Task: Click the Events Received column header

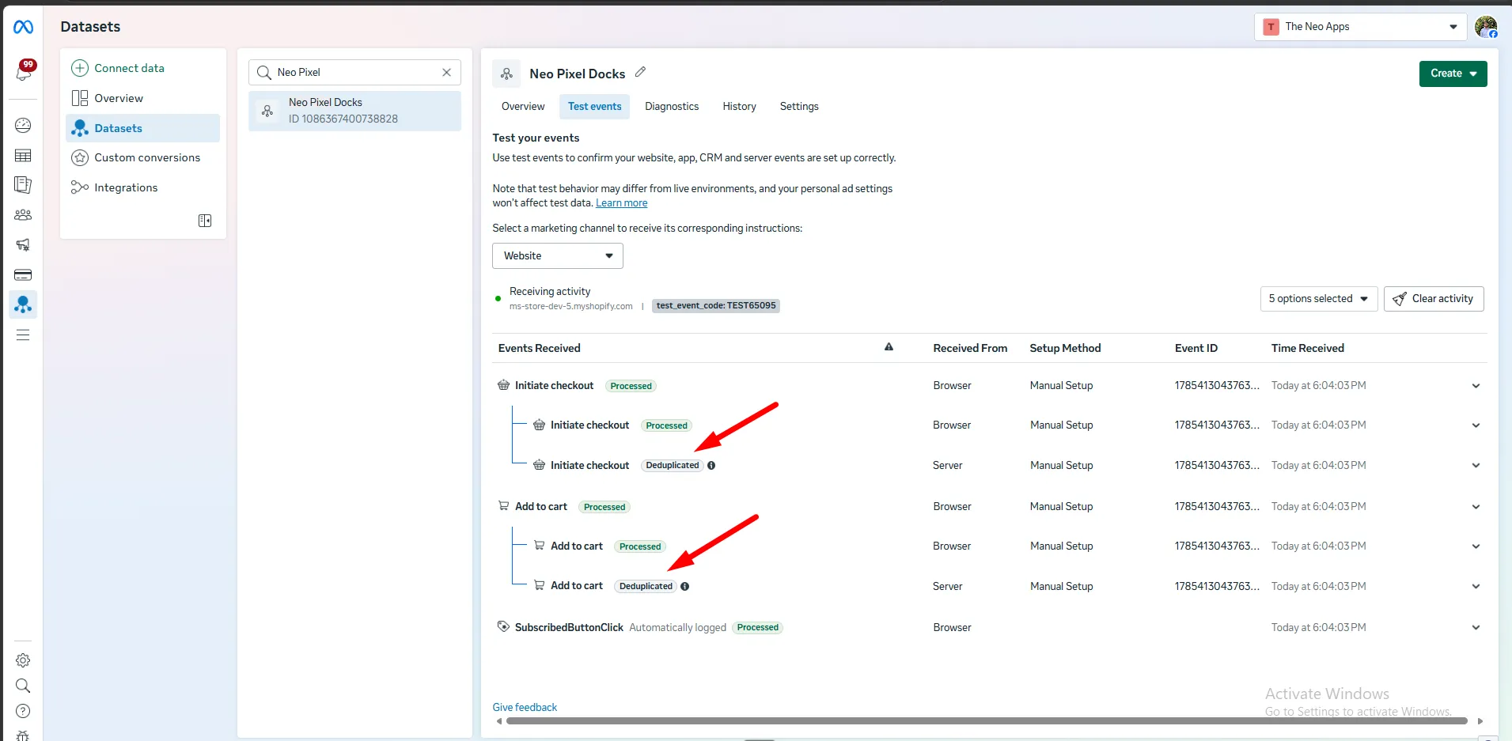Action: pyautogui.click(x=539, y=348)
